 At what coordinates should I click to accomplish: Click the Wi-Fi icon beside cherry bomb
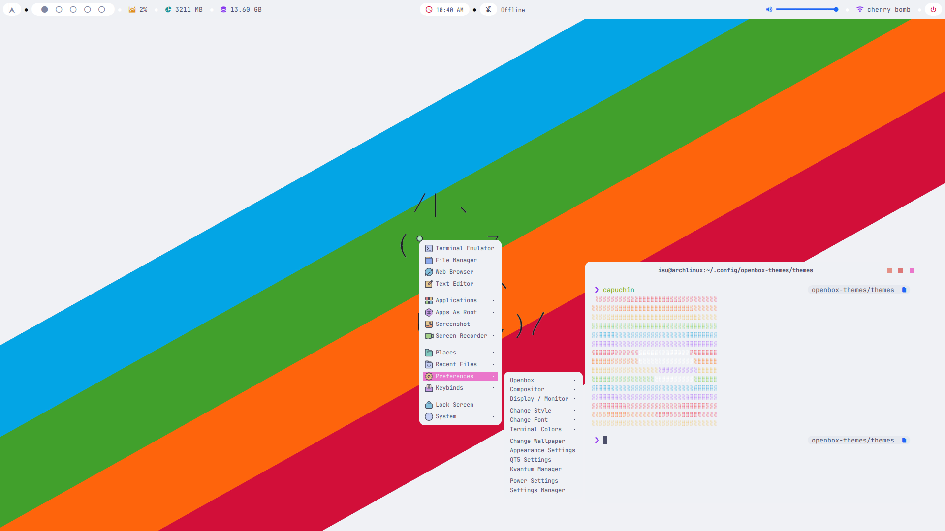click(x=860, y=10)
